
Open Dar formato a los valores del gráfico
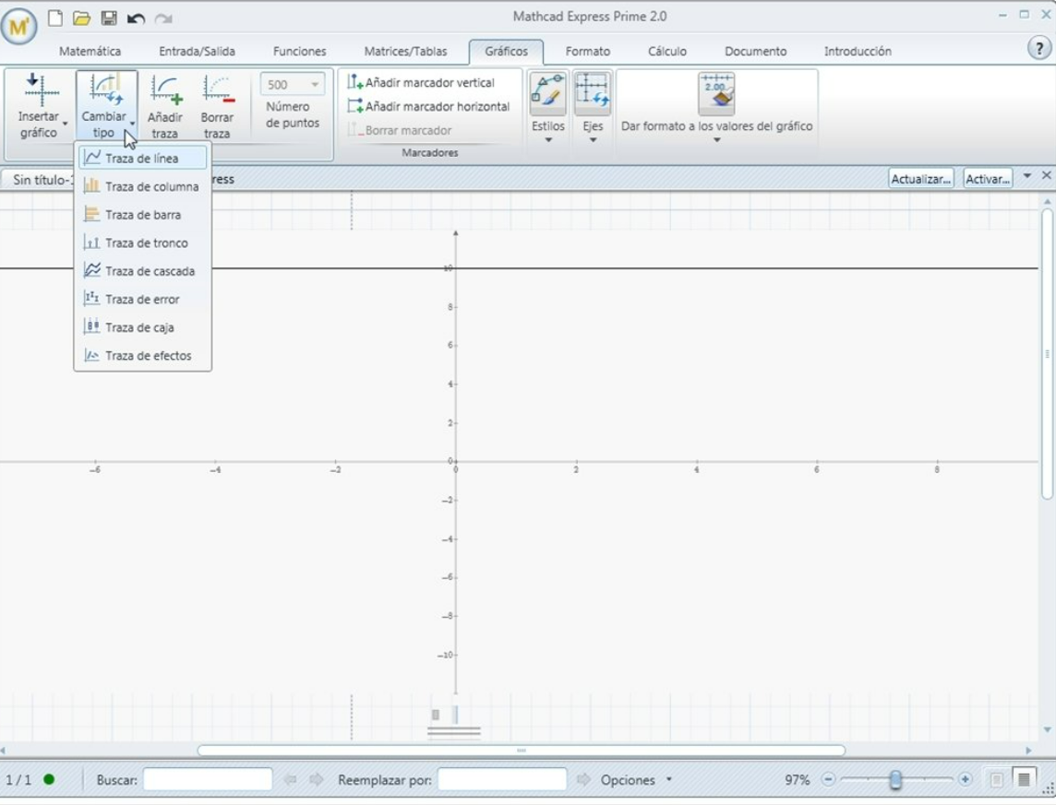pyautogui.click(x=716, y=107)
